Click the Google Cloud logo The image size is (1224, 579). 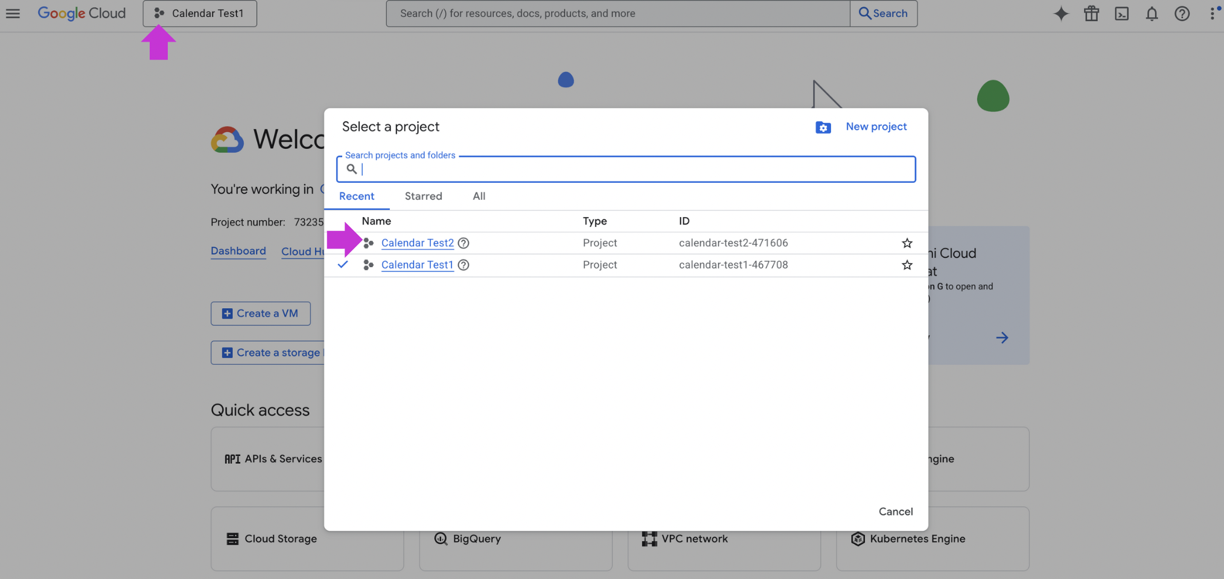(x=81, y=13)
